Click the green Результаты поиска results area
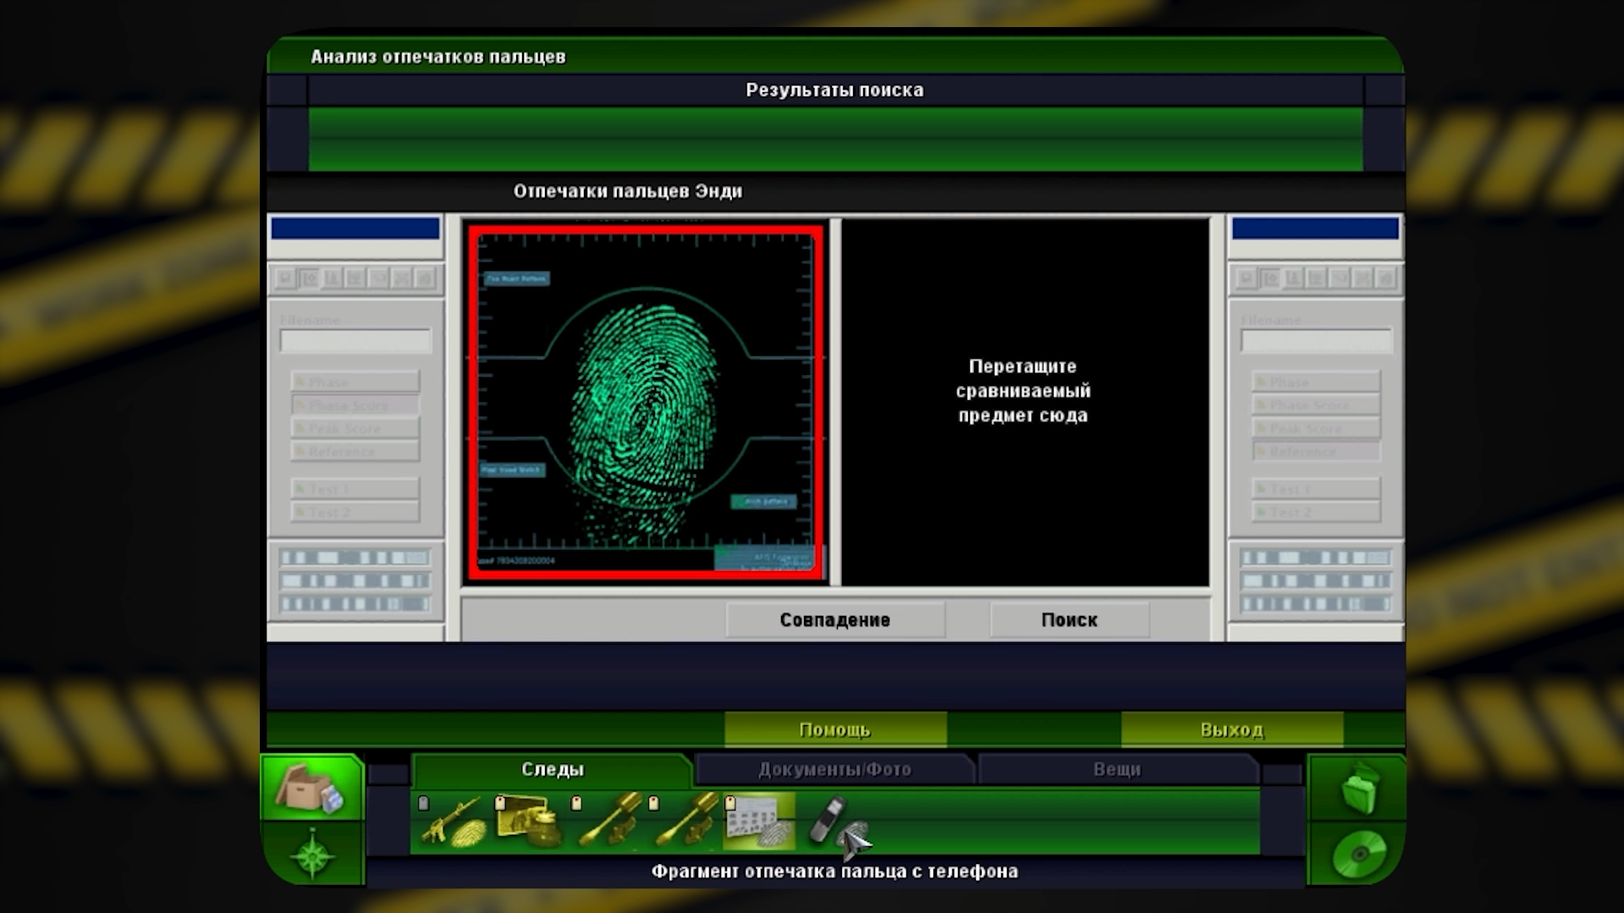Viewport: 1624px width, 913px height. point(835,139)
